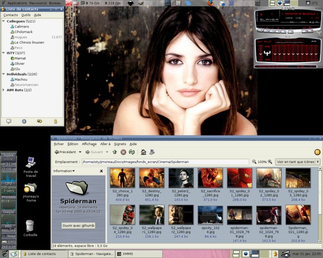The image size is (323, 258).
Task: Zoom out in the file browser
Action: (254, 162)
